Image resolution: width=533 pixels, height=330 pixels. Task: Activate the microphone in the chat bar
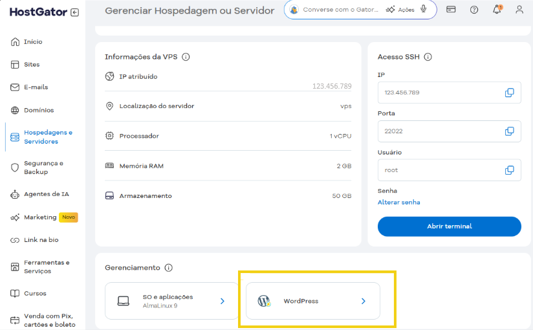pyautogui.click(x=424, y=9)
